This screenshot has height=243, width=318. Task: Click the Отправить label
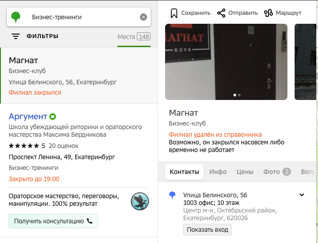[x=243, y=13]
